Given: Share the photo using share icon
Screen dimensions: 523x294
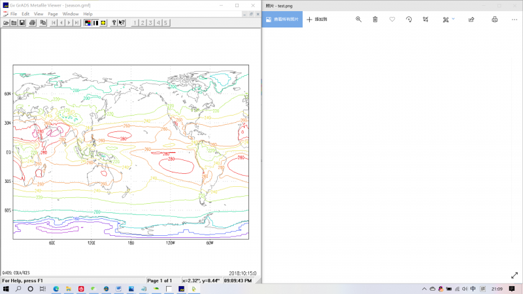Looking at the screenshot, I should (x=471, y=20).
